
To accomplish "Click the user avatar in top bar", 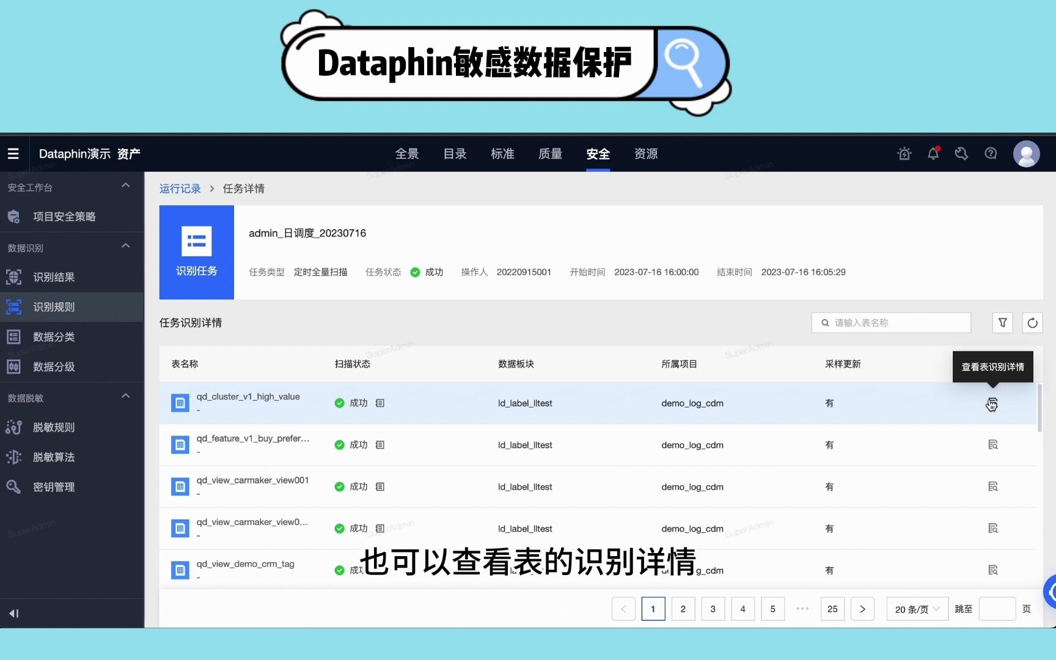I will coord(1027,154).
